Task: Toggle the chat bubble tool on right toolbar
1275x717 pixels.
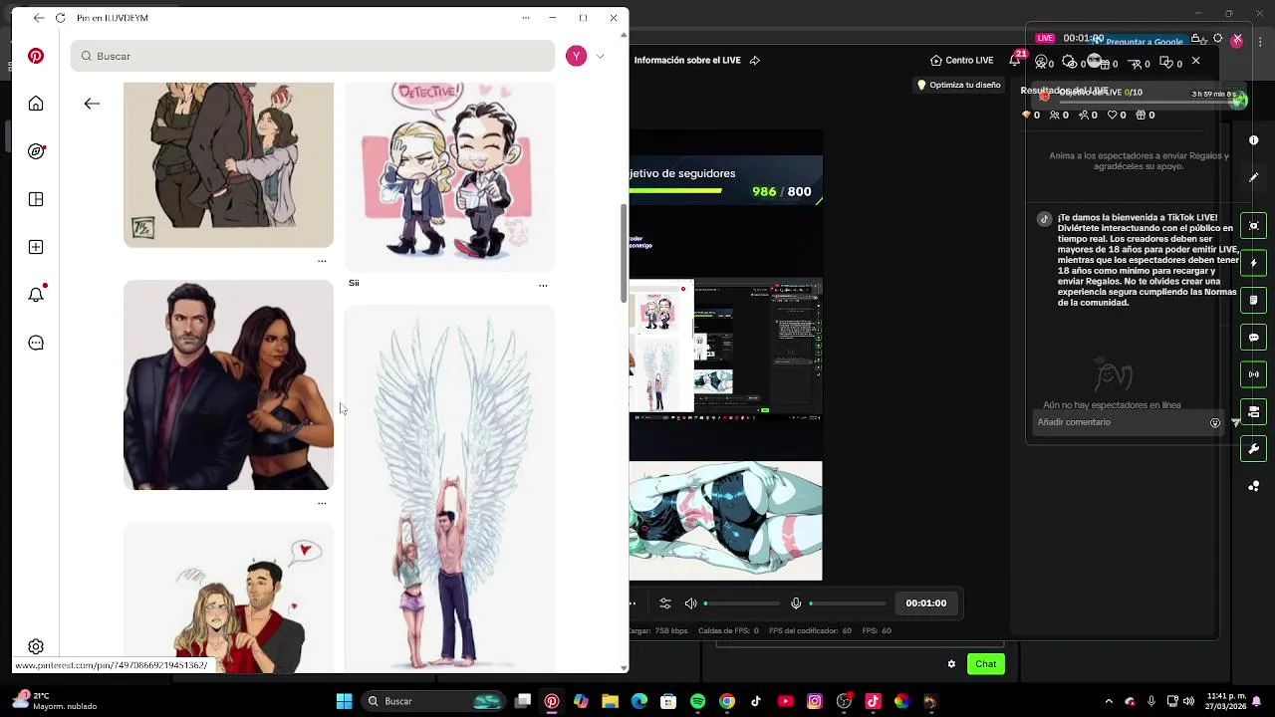Action: 1254,338
